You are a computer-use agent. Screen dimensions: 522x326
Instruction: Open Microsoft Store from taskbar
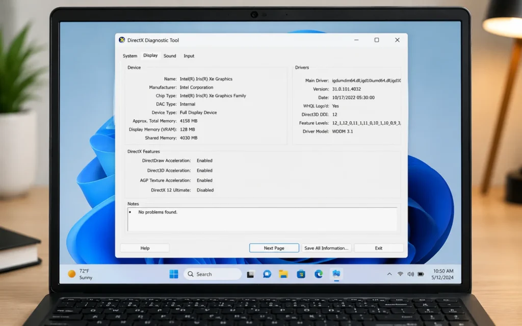(301, 274)
